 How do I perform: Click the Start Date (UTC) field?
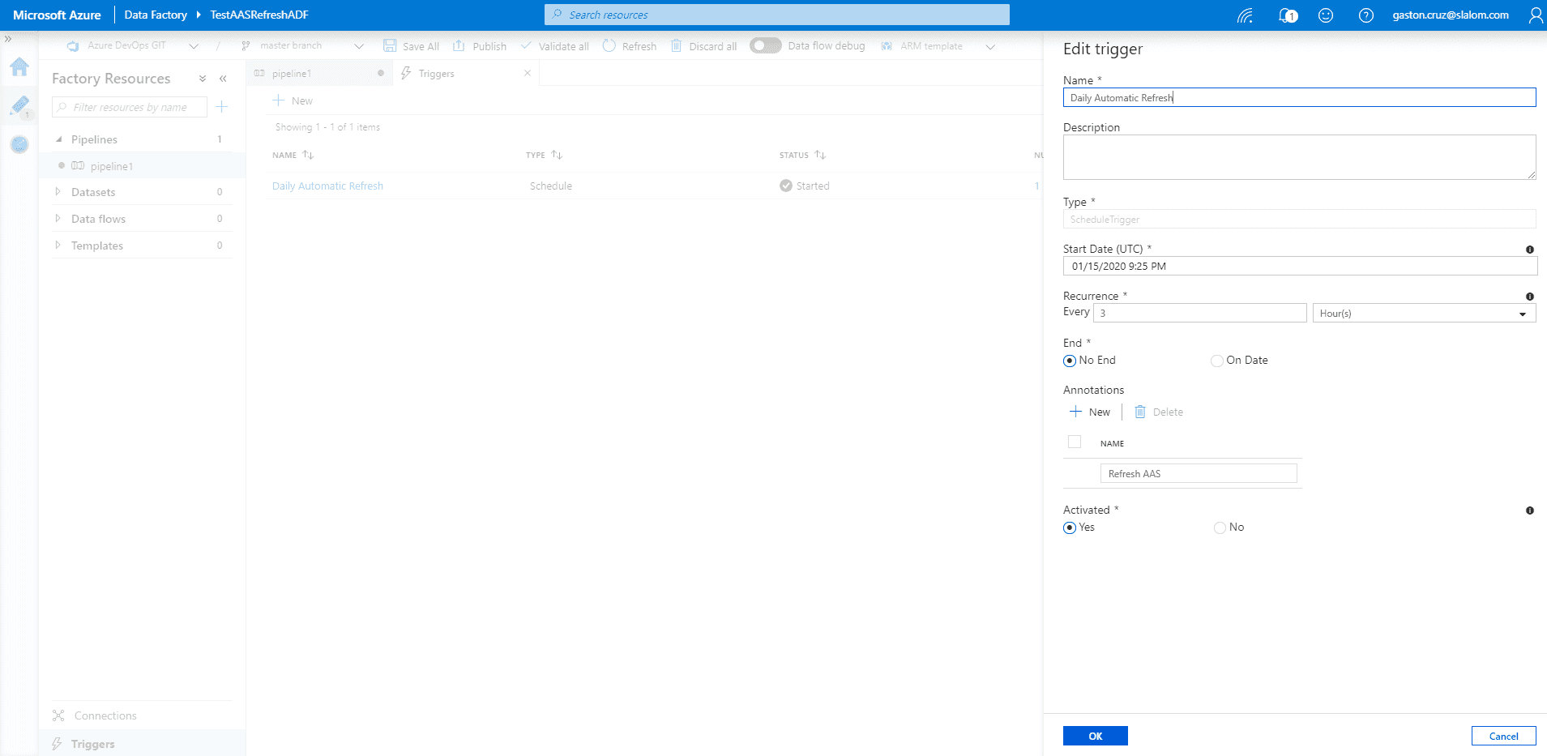pyautogui.click(x=1299, y=266)
